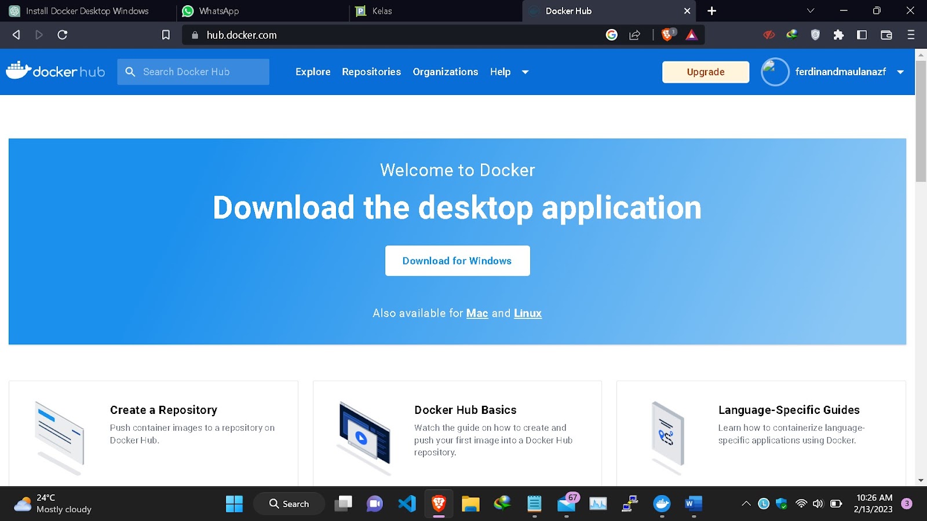
Task: Switch to the WhatsApp tab
Action: click(x=262, y=11)
